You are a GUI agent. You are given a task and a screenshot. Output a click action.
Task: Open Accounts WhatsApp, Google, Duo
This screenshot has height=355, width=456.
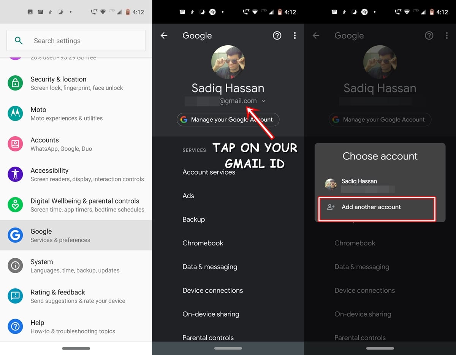coord(76,144)
